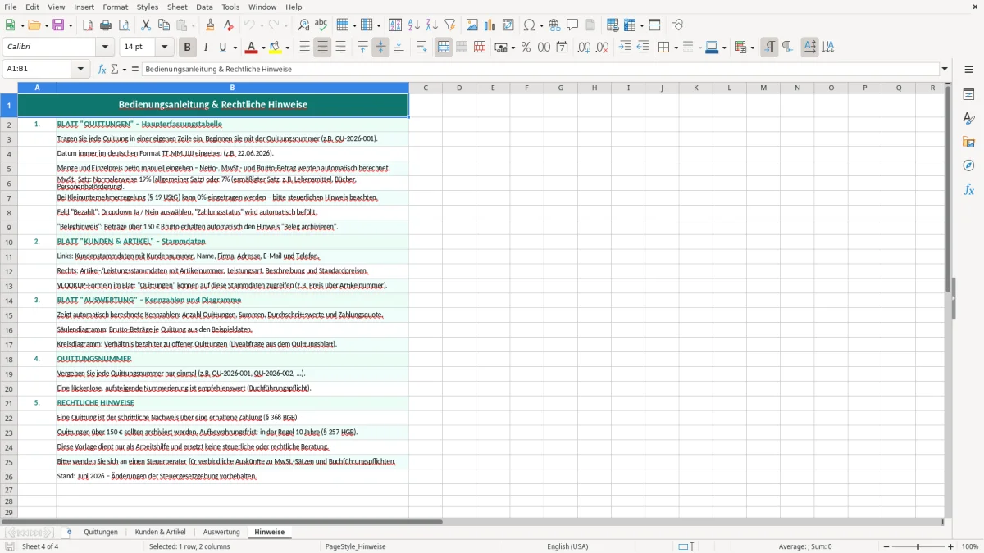Insert special character (omega)
The width and height of the screenshot is (984, 553).
(529, 25)
